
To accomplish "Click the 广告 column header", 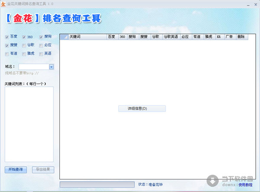I will pyautogui.click(x=231, y=37).
